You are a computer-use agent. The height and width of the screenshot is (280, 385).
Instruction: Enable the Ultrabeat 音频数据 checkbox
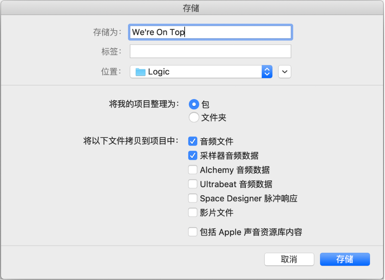tap(193, 184)
